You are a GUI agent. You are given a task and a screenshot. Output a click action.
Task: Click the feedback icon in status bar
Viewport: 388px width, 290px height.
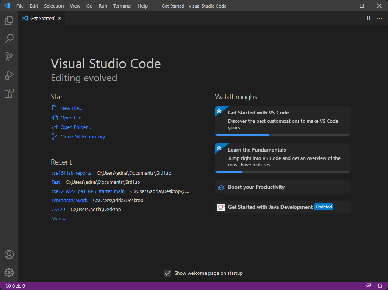pyautogui.click(x=368, y=286)
